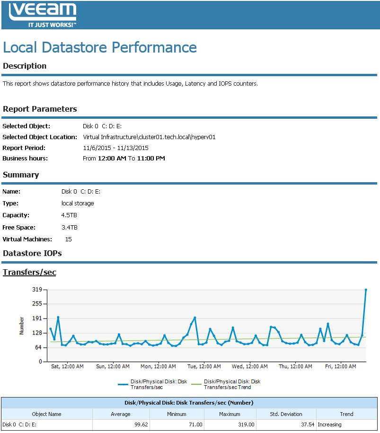Click the '128' y-axis label

pos(37,333)
